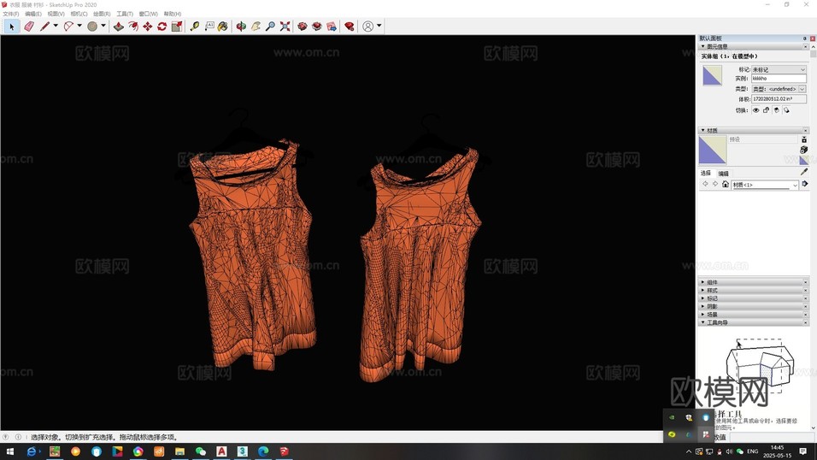Collapse the 材质 panel
Image resolution: width=817 pixels, height=460 pixels.
click(x=702, y=130)
